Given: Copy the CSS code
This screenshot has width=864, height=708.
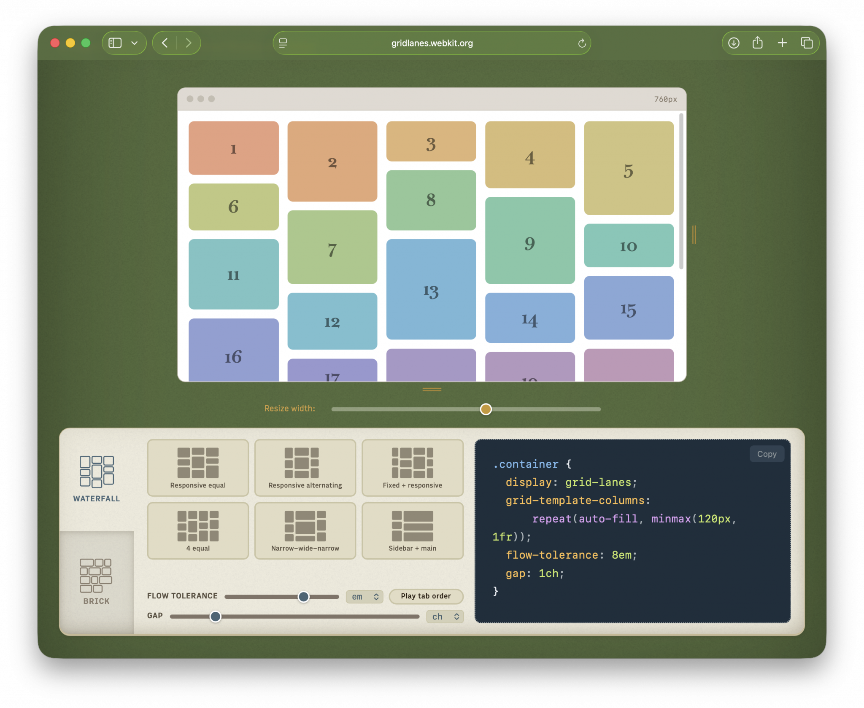Looking at the screenshot, I should (767, 454).
